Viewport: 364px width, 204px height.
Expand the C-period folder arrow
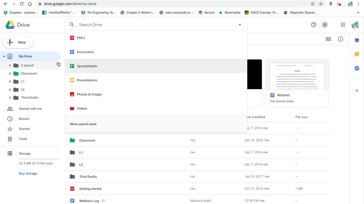pyautogui.click(x=10, y=65)
